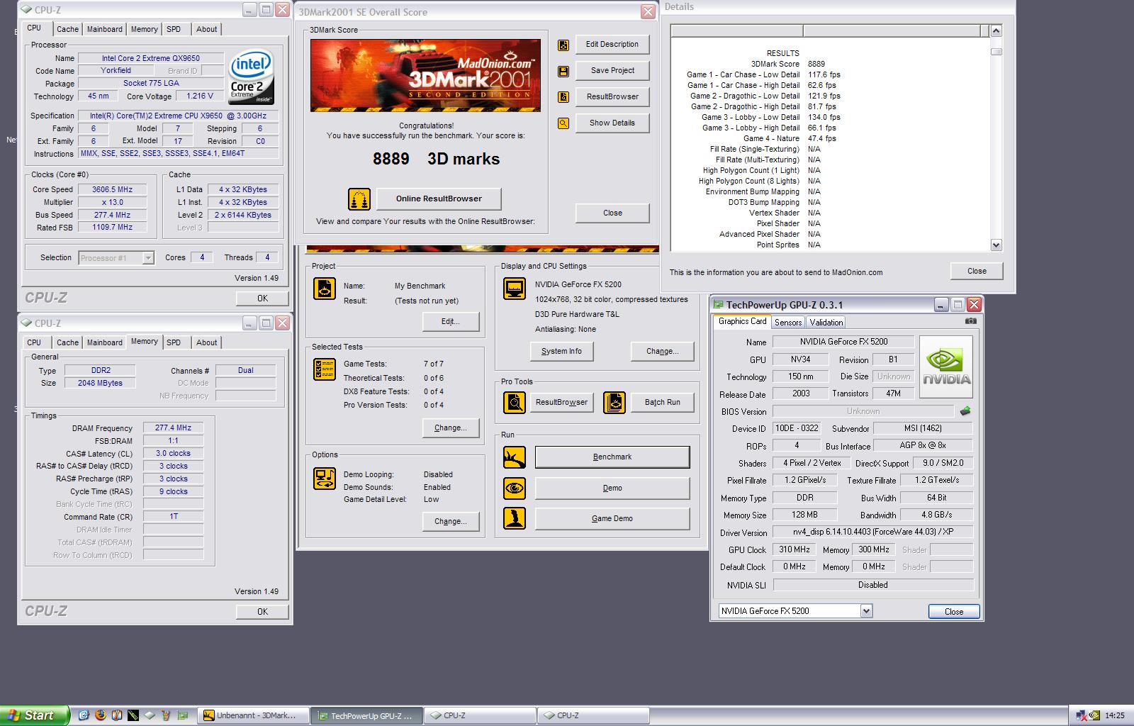The image size is (1134, 726).
Task: Click the Pro Tools ResultBrowser magnifier icon
Action: pyautogui.click(x=515, y=402)
